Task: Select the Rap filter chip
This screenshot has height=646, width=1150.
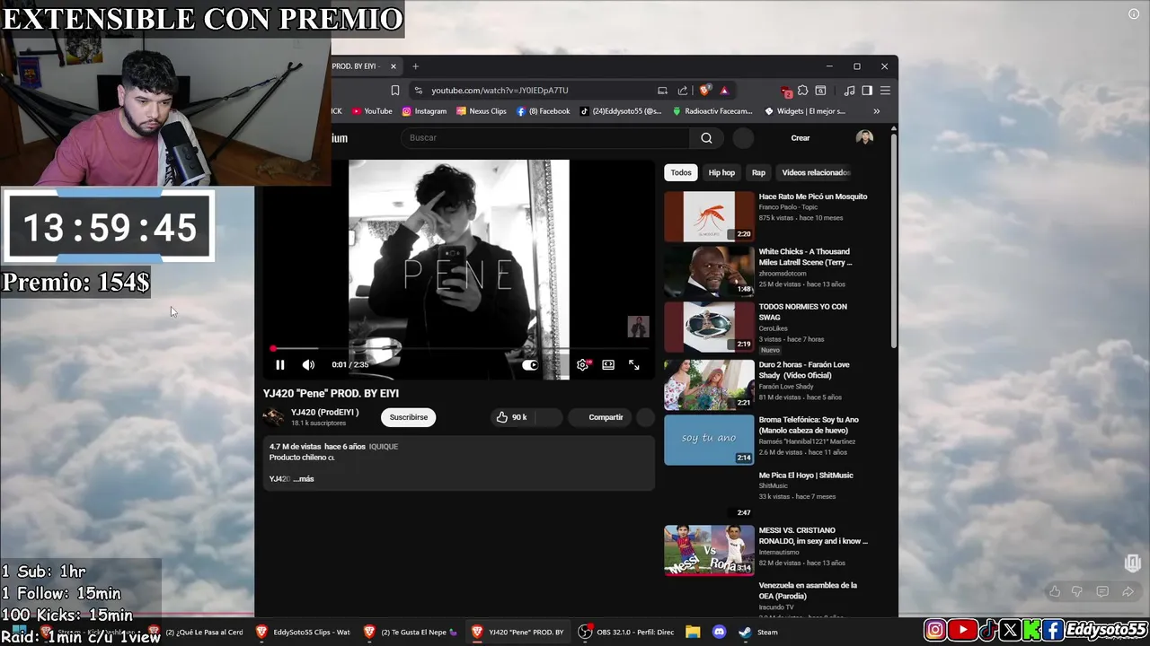Action: point(758,172)
